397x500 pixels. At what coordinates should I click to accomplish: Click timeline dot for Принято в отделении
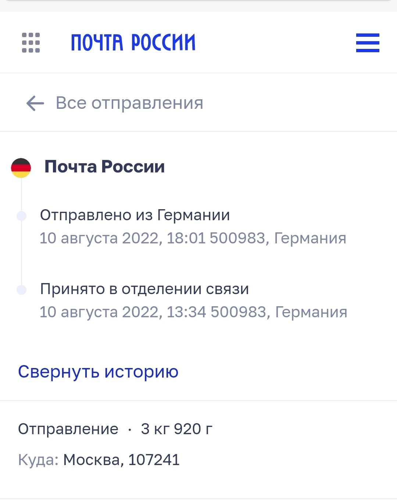(22, 290)
